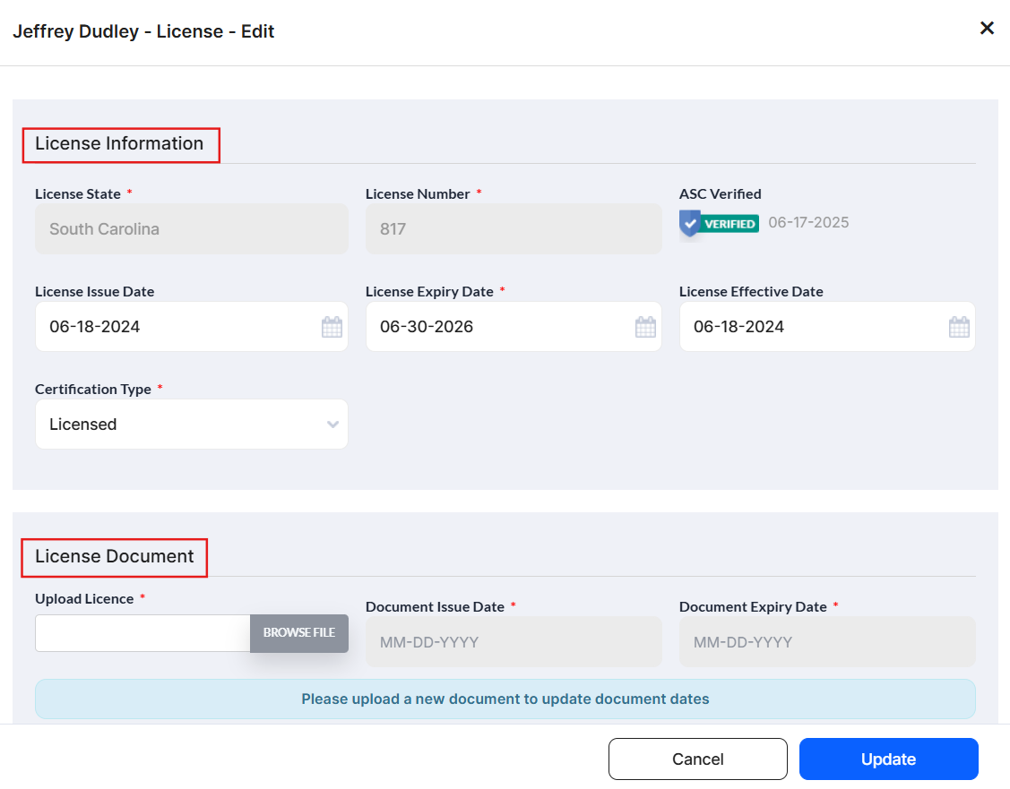The image size is (1010, 789).
Task: Close the Jeffrey Dudley License Edit dialog
Action: point(987,28)
